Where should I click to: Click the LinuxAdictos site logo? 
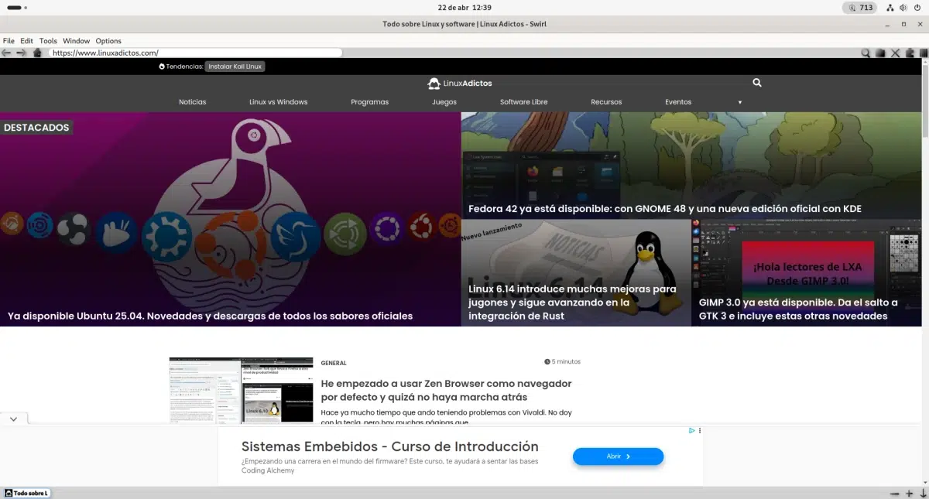pos(460,83)
